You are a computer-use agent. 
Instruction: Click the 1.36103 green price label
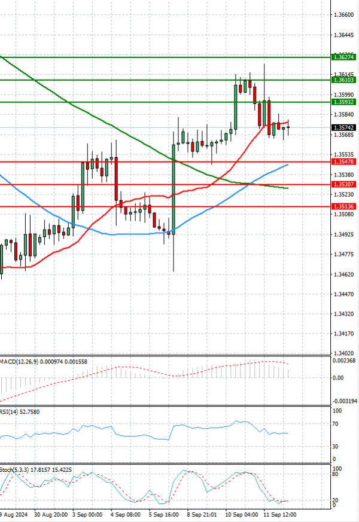coord(343,80)
